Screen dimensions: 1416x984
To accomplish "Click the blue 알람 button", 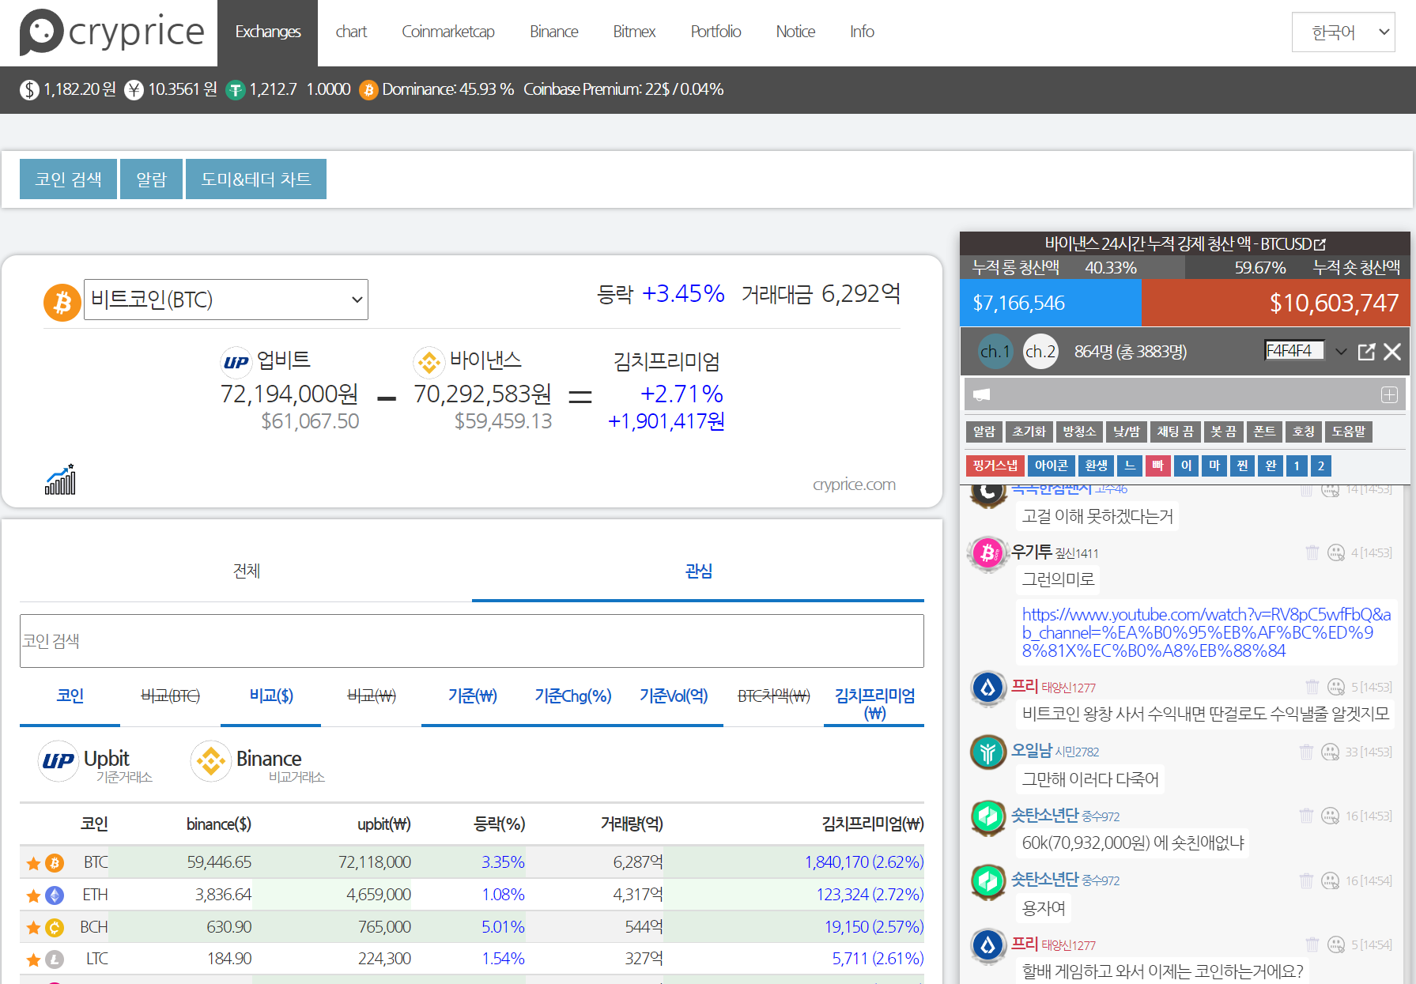I will click(x=151, y=179).
